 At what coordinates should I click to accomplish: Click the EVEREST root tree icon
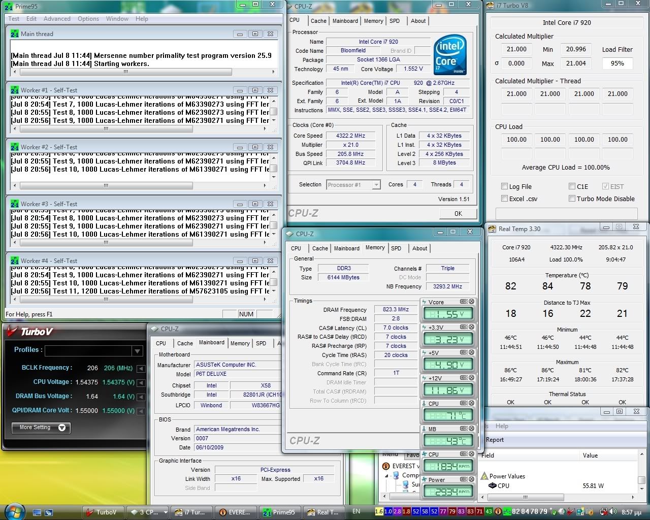386,466
